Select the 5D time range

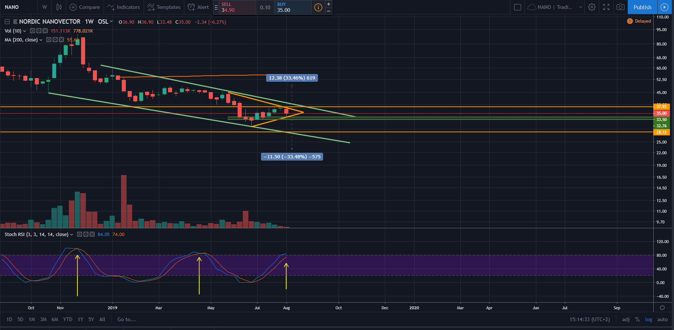coord(20,319)
